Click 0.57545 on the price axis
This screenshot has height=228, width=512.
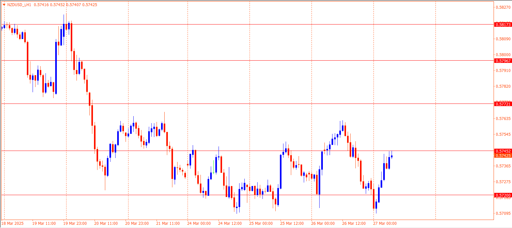click(503, 134)
